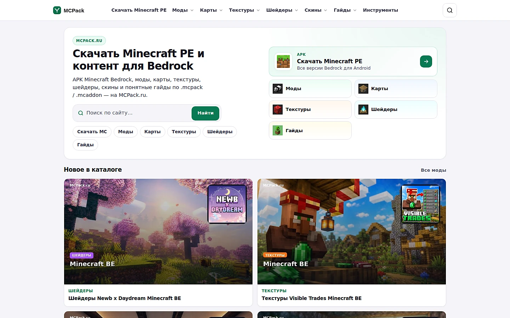Click the Текстуры chip under search

tap(184, 132)
